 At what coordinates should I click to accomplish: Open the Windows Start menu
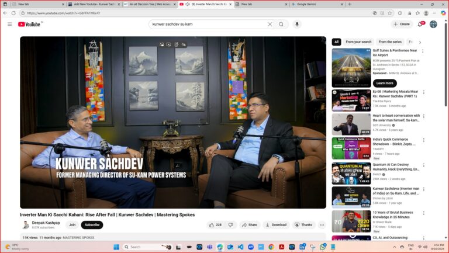click(116, 247)
